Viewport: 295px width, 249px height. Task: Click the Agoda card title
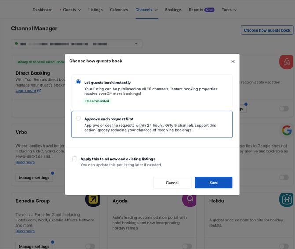pos(120,201)
